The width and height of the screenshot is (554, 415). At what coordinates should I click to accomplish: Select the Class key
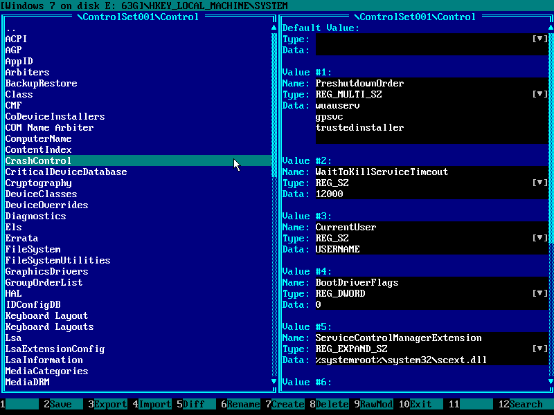coord(138,94)
